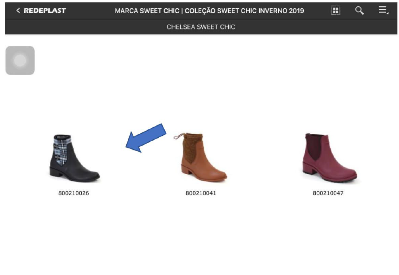Select product code 800210026
This screenshot has height=275, width=399.
coord(73,193)
